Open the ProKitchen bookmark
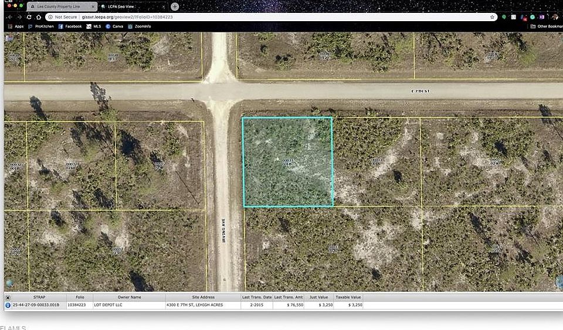Viewport: 563px width, 330px height. [41, 26]
